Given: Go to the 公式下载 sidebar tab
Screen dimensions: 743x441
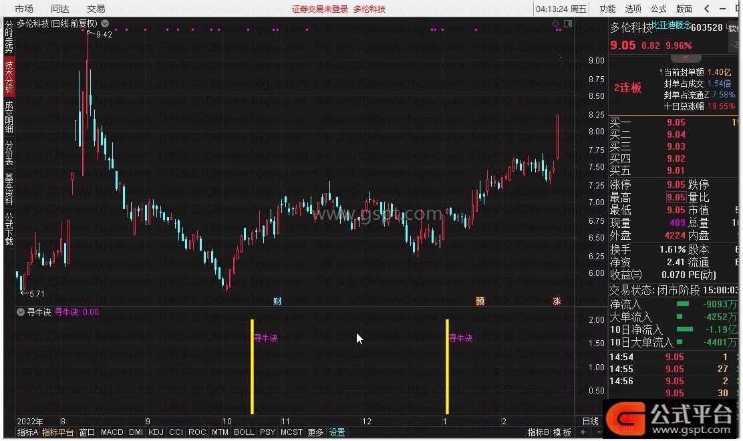Looking at the screenshot, I should click(9, 229).
